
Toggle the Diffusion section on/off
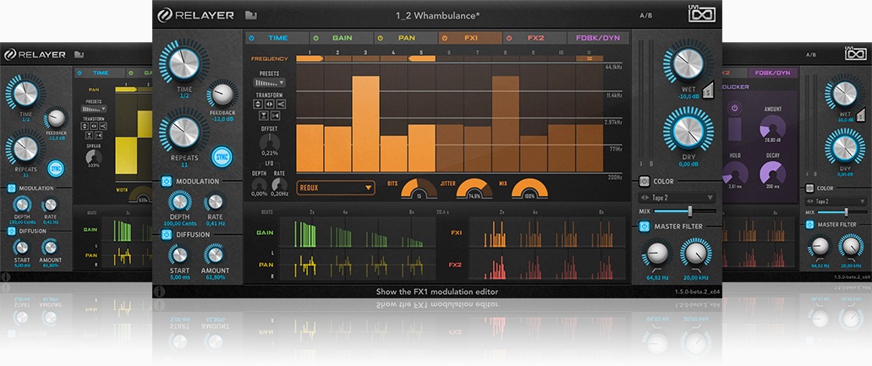click(167, 234)
